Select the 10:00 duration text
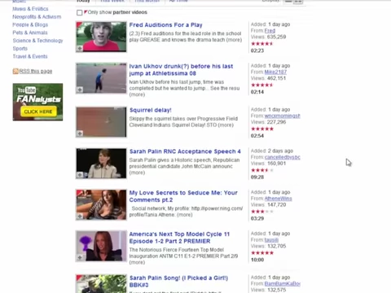The width and height of the screenshot is (391, 293). (257, 260)
